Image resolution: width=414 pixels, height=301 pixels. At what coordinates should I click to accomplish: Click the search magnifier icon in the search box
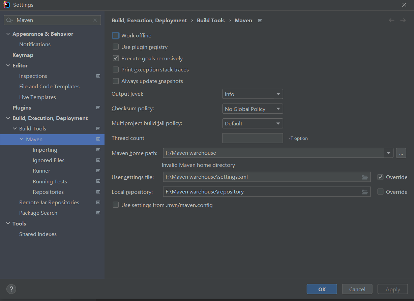[10, 20]
